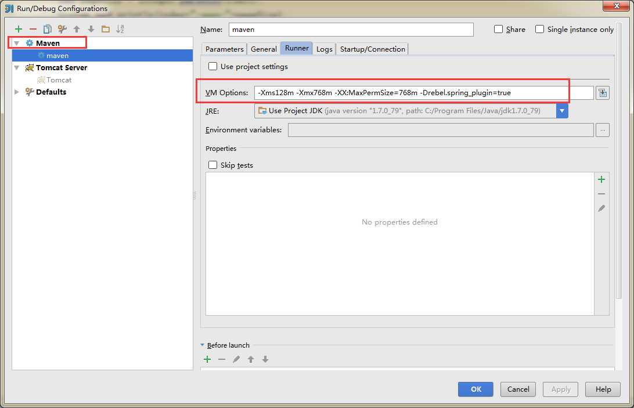Move Before launch task down

265,359
